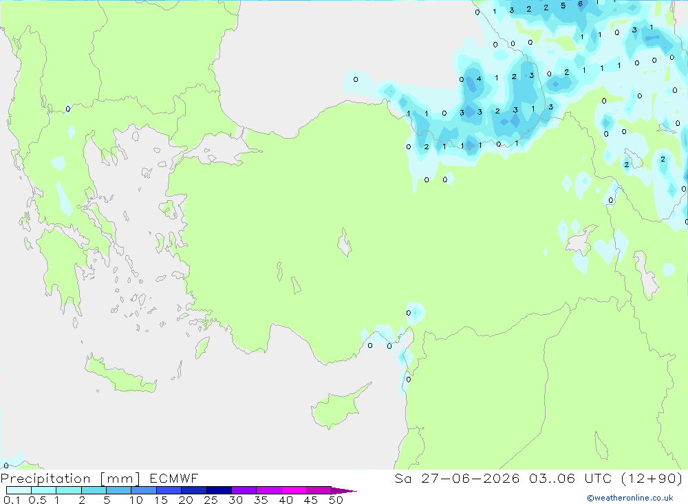Click the 'Precipitation [mm]' title text

[x=70, y=479]
